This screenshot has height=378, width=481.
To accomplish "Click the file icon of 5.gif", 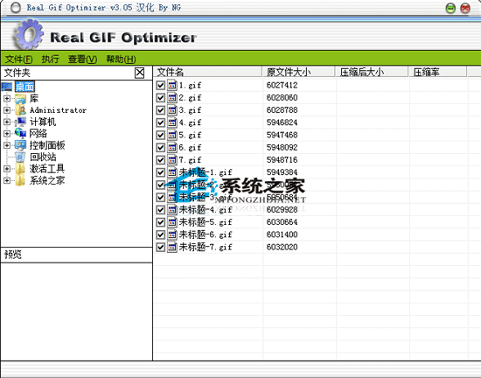I will 172,135.
